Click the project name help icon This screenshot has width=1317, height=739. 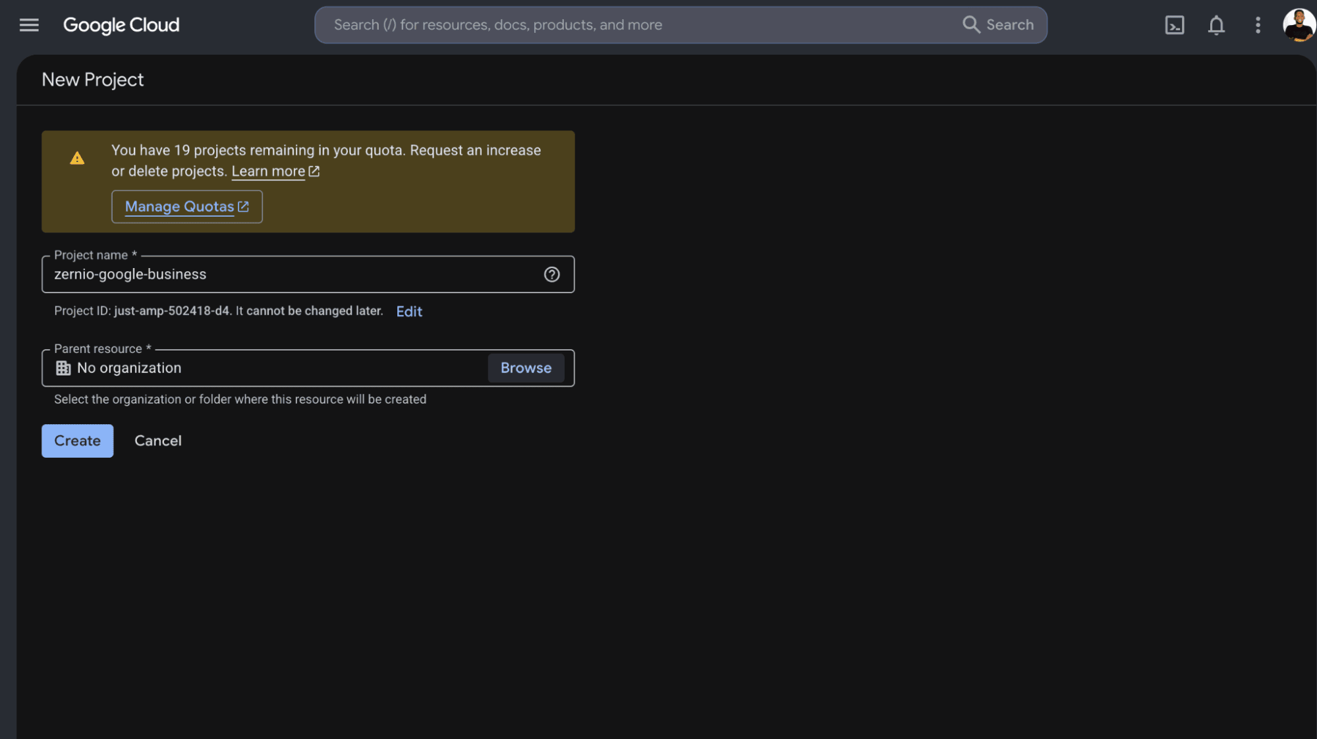coord(551,275)
